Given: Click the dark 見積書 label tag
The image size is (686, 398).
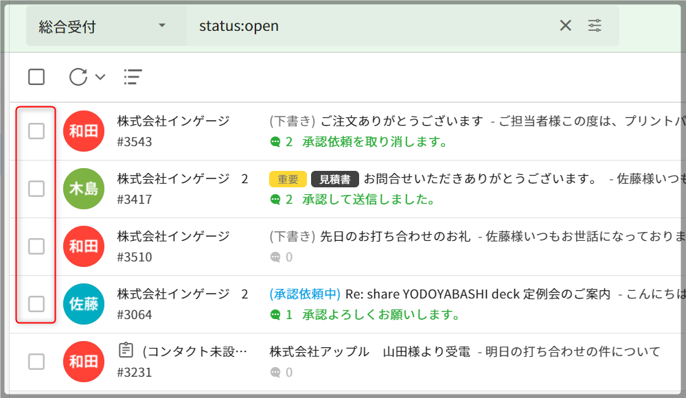Looking at the screenshot, I should click(335, 179).
